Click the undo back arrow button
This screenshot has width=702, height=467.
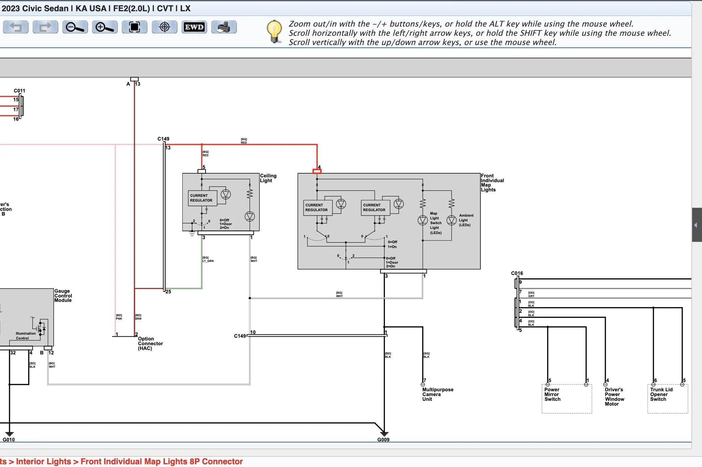click(x=15, y=27)
